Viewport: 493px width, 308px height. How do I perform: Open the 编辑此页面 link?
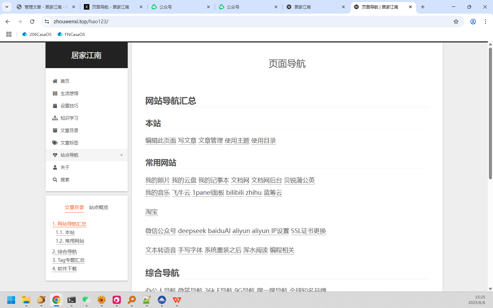pos(161,141)
